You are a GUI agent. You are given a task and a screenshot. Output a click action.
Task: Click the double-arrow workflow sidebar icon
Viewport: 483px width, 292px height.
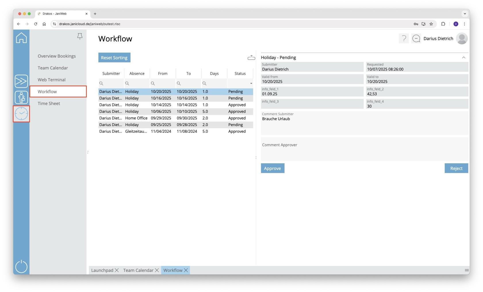tap(21, 81)
